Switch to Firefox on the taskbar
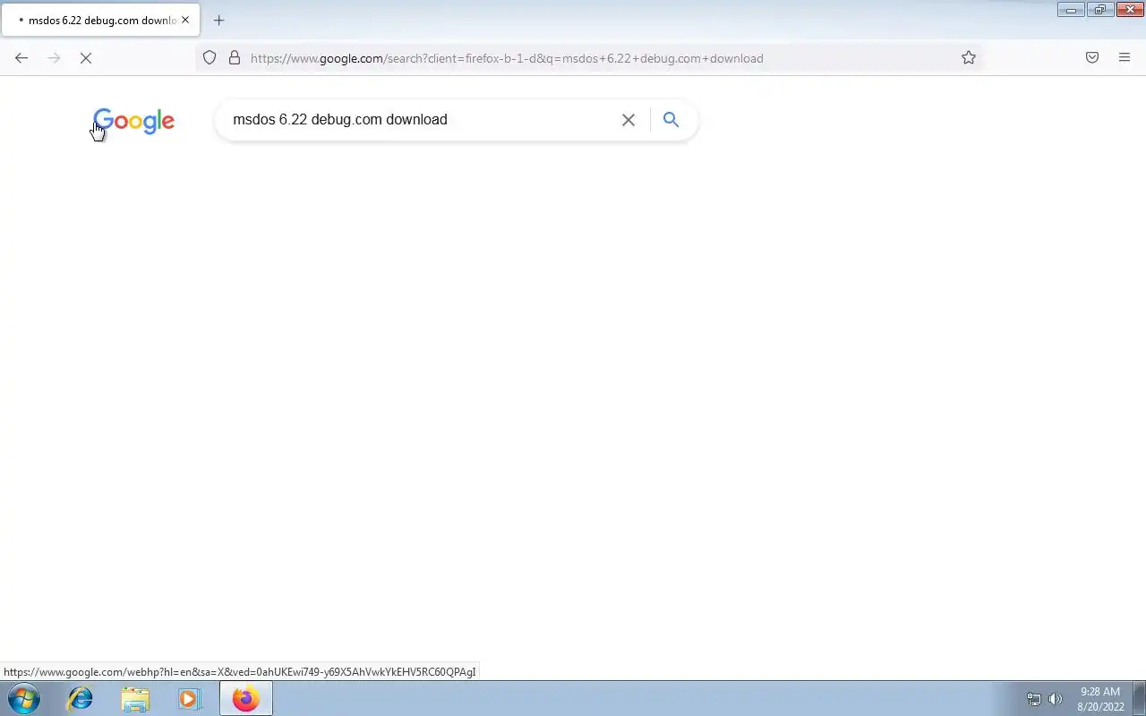The width and height of the screenshot is (1146, 716). (x=245, y=699)
